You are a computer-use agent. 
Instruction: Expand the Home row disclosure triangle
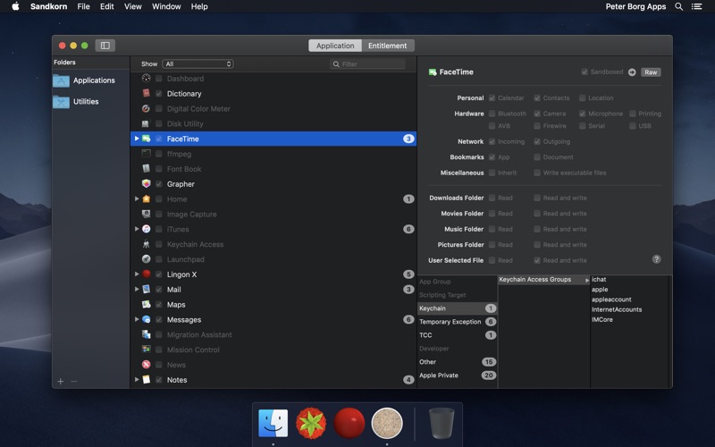[137, 198]
